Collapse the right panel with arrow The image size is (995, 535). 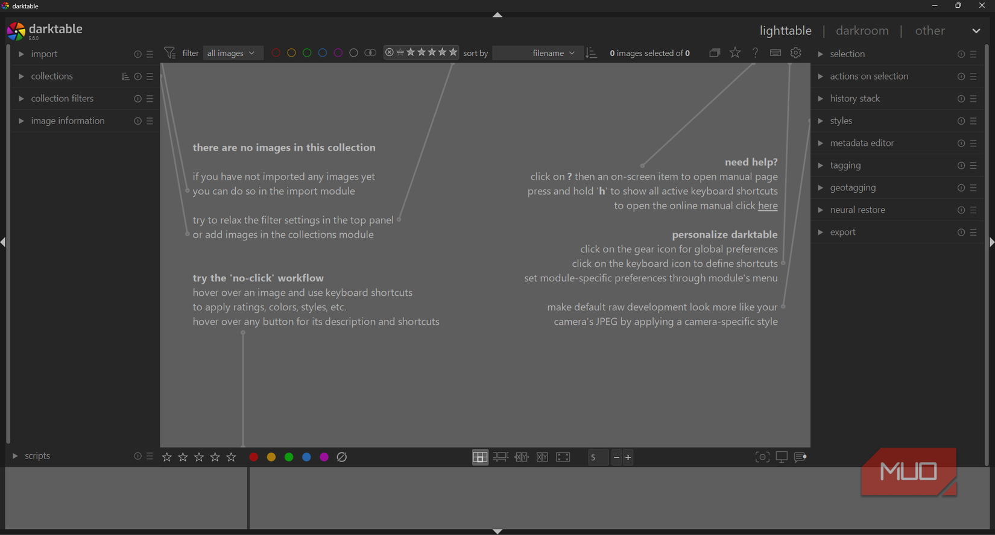(991, 242)
